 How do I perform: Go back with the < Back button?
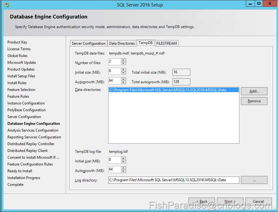(x=201, y=202)
